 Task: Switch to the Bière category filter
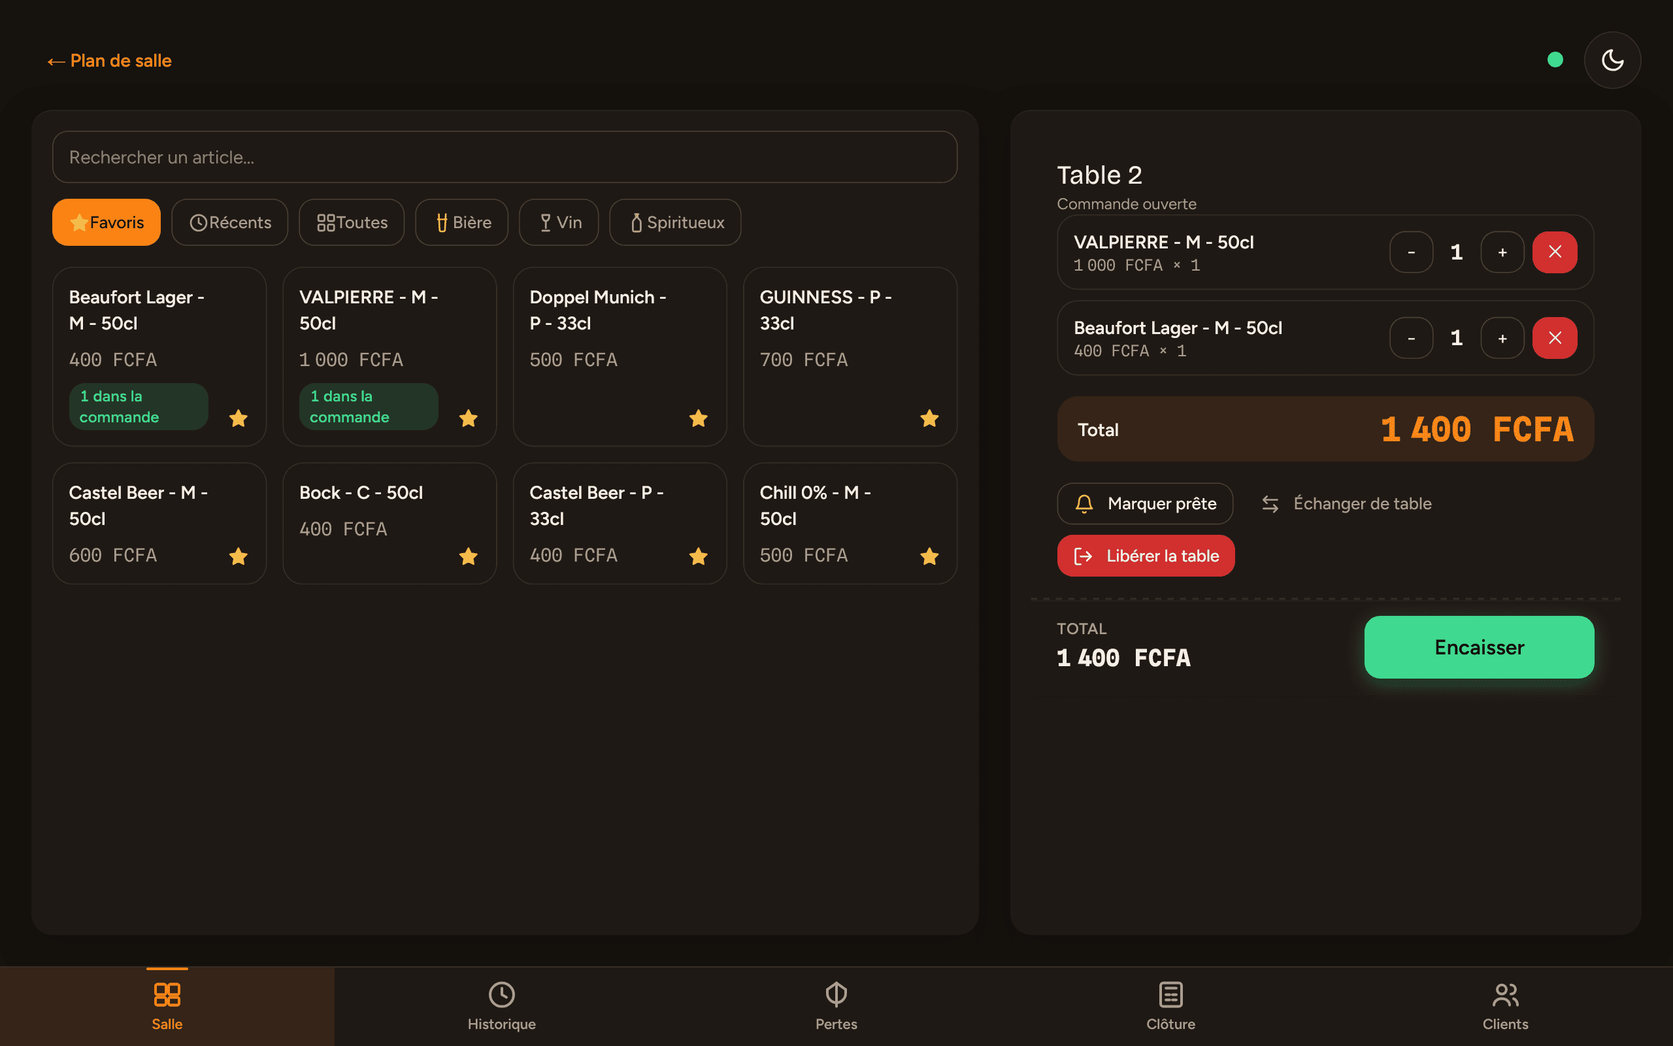click(462, 222)
